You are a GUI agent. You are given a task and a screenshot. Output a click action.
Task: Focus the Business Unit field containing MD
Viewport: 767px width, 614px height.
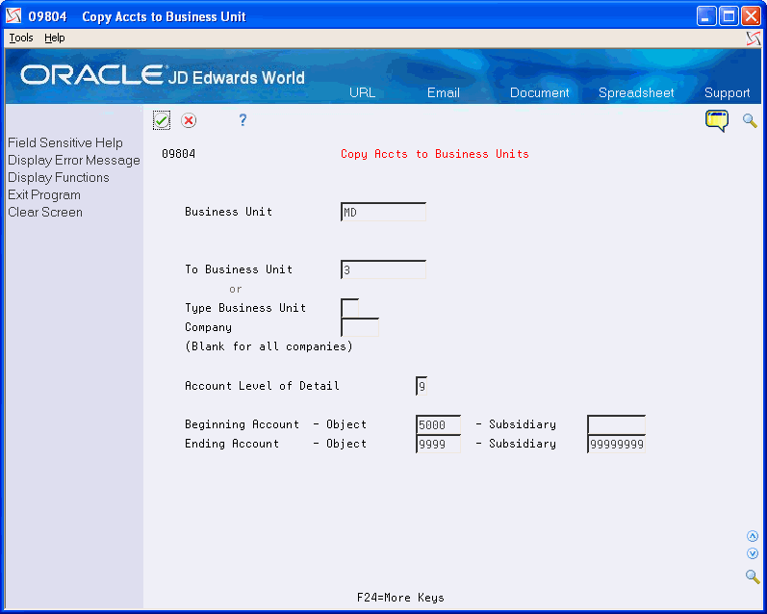[x=383, y=212]
